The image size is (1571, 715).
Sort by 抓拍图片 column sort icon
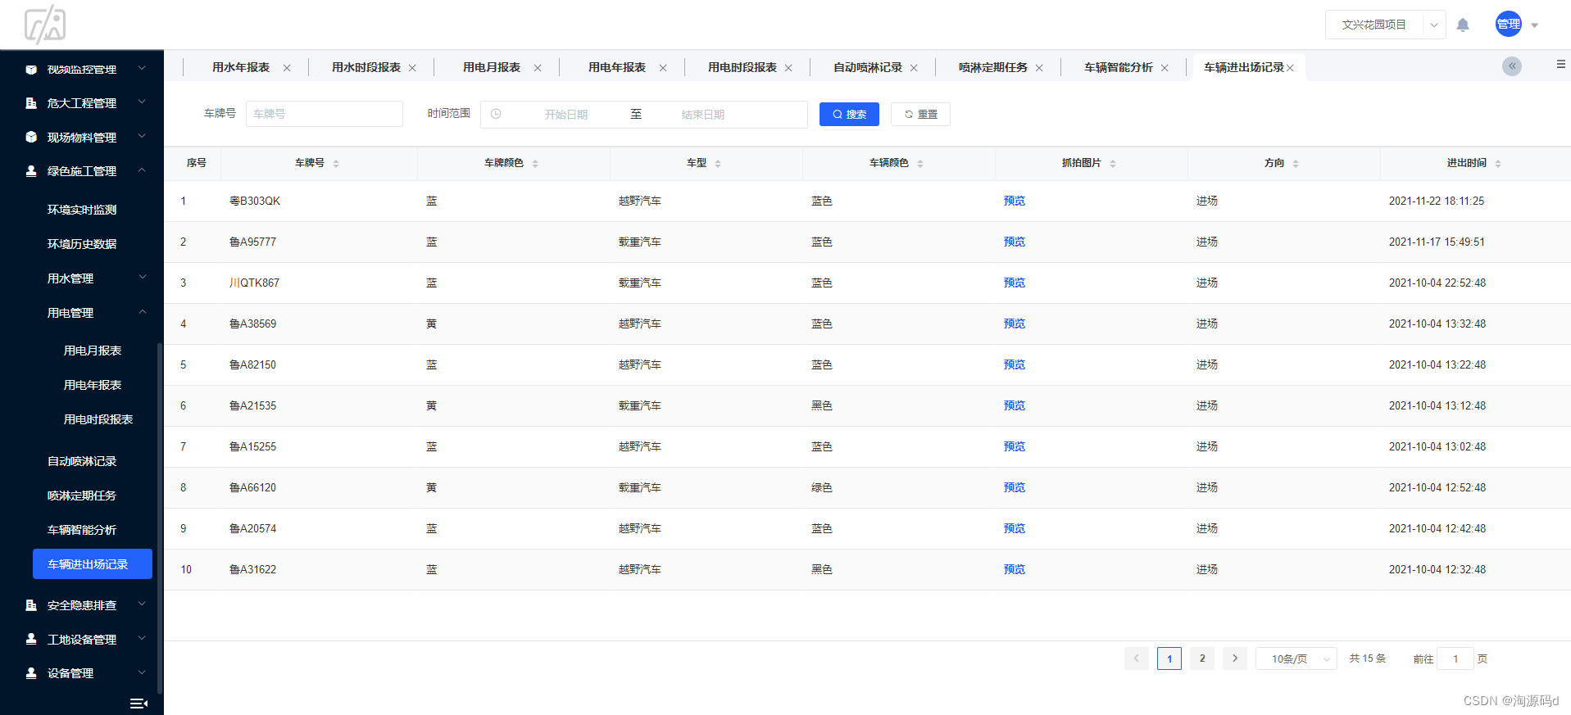click(x=1113, y=164)
